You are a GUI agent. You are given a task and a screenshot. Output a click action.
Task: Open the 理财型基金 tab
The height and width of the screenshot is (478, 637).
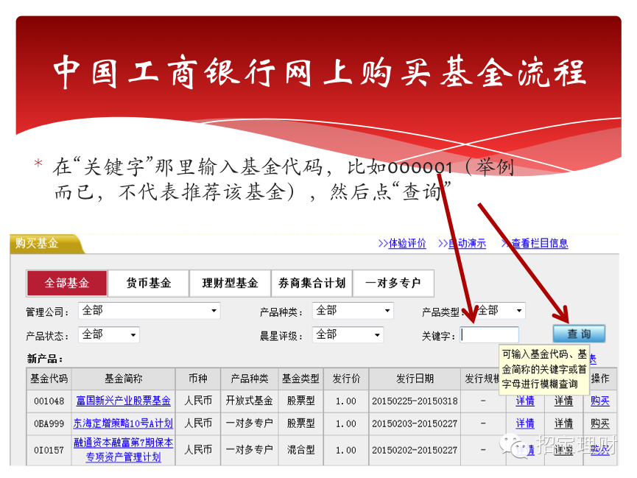pyautogui.click(x=230, y=283)
